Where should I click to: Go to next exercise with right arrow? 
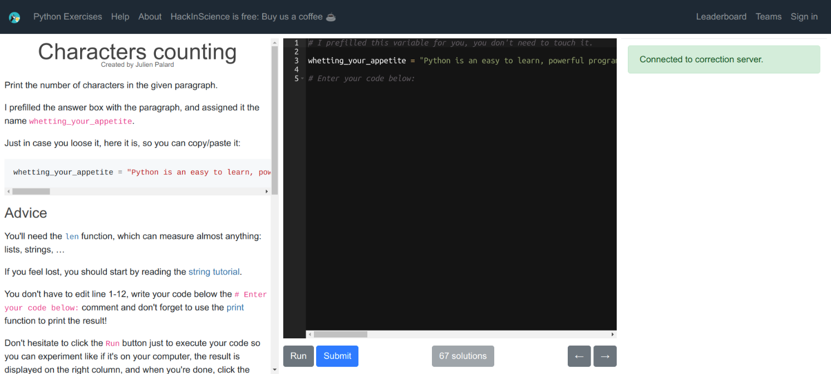point(605,356)
